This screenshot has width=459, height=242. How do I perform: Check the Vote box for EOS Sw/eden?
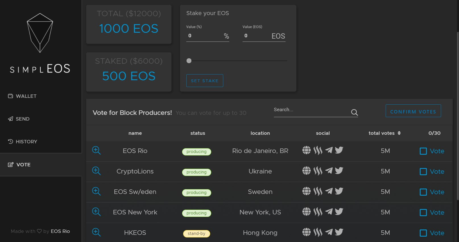(x=423, y=192)
